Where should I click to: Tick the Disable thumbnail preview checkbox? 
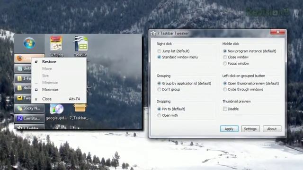(x=225, y=109)
